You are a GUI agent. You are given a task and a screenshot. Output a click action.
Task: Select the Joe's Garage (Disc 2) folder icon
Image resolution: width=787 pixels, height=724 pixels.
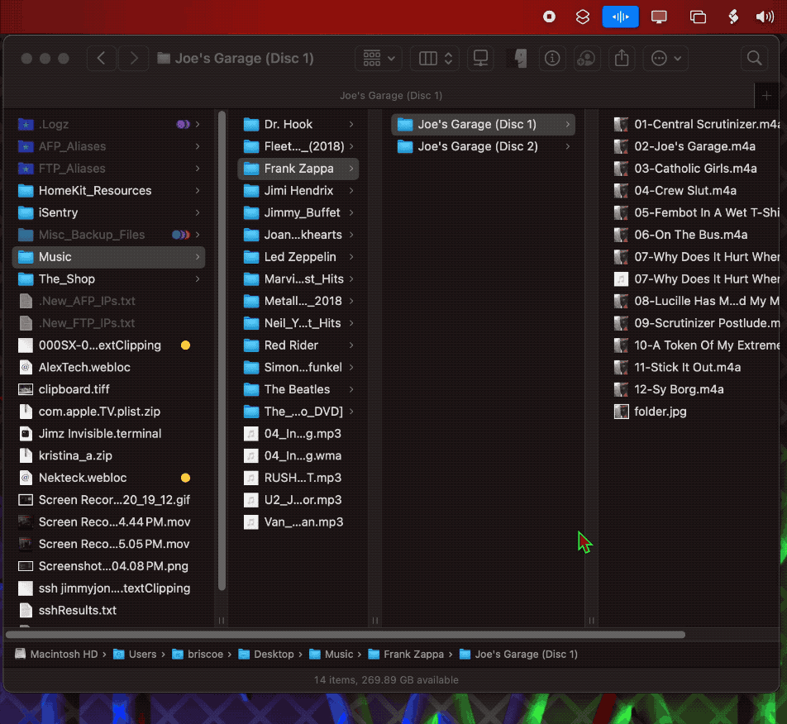[404, 146]
